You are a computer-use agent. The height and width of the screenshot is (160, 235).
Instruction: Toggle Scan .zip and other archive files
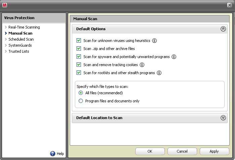point(79,49)
